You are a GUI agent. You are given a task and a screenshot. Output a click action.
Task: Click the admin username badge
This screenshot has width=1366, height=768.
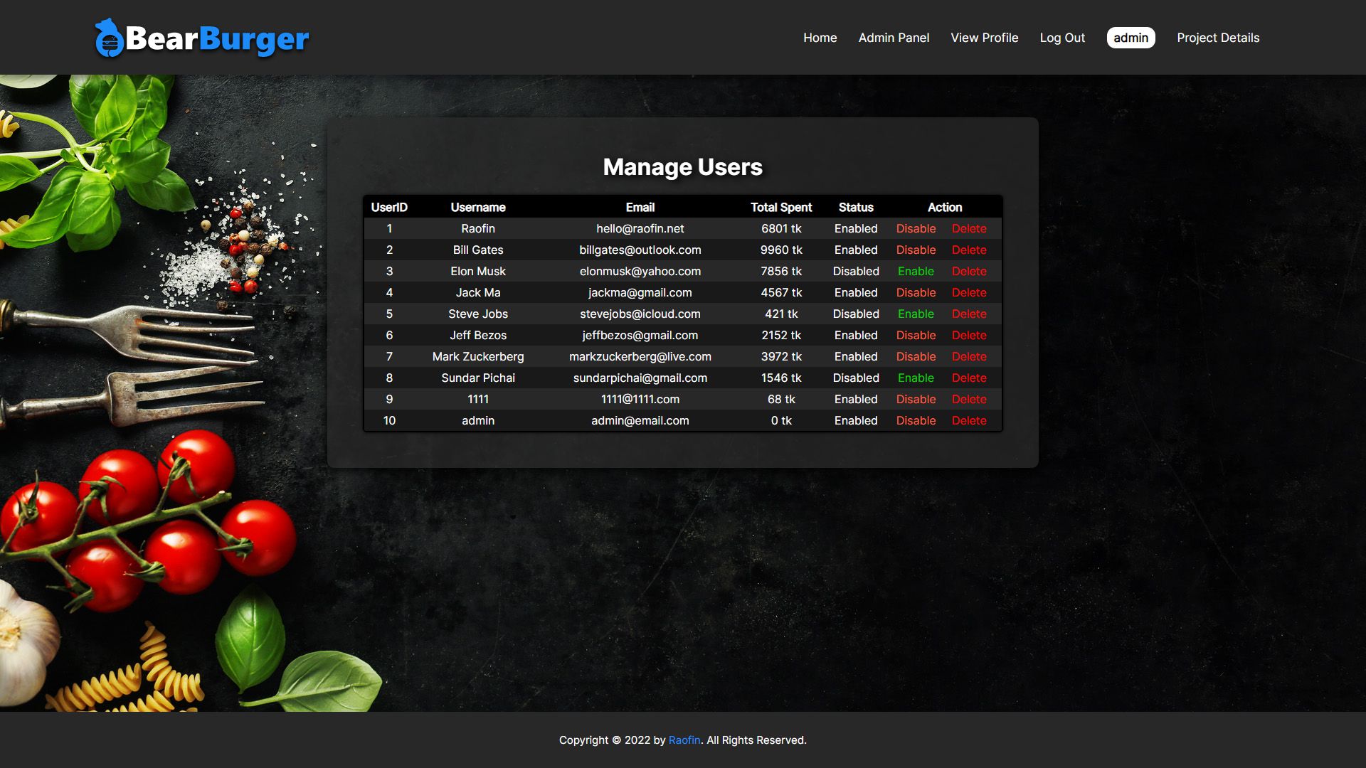(x=1131, y=38)
